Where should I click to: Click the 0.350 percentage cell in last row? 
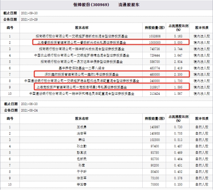tap(178, 184)
